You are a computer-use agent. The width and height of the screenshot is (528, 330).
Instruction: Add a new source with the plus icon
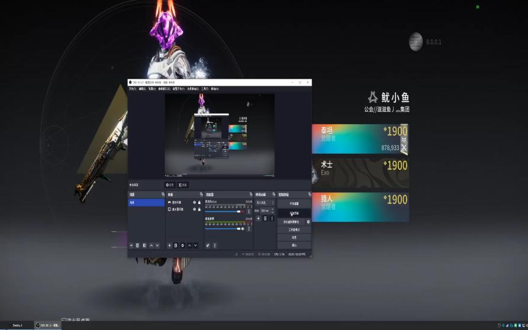[x=169, y=245]
